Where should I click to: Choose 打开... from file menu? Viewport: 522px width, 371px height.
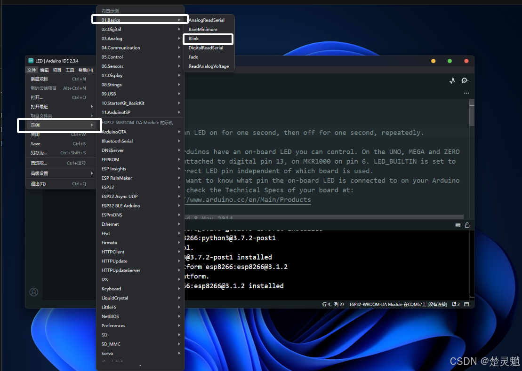pos(61,97)
